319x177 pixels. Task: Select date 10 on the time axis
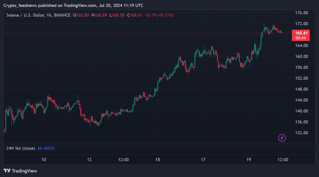(x=44, y=160)
